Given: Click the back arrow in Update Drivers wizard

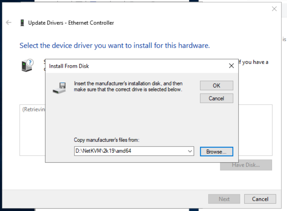Looking at the screenshot, I should click(9, 23).
